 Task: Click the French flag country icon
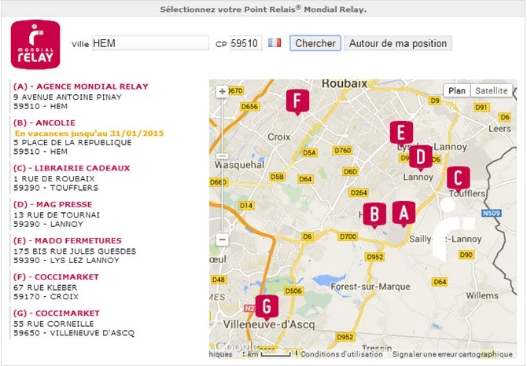tap(275, 43)
